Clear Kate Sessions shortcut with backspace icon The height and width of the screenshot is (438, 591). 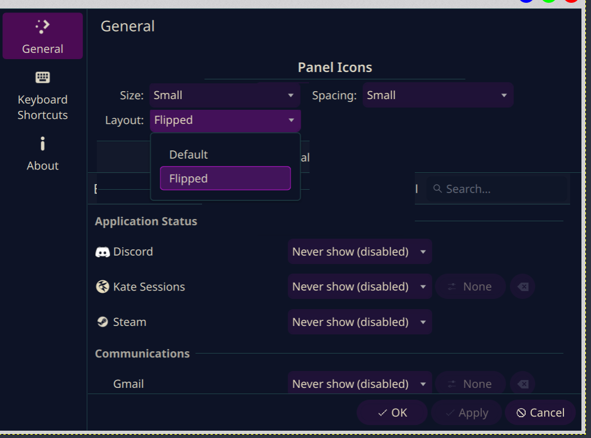pyautogui.click(x=522, y=287)
